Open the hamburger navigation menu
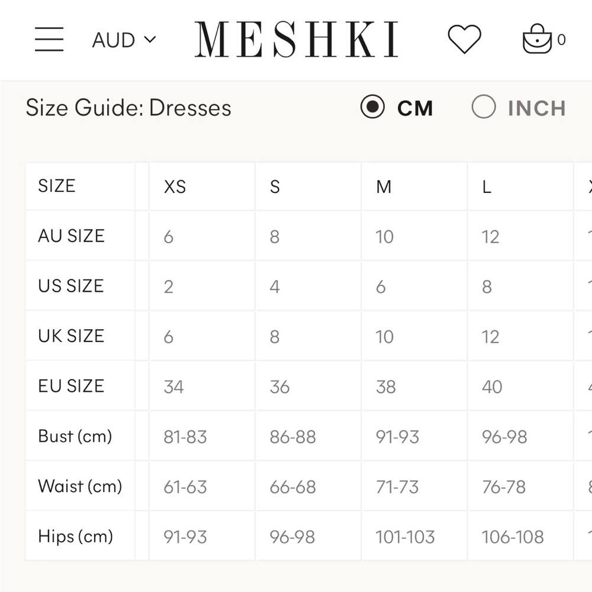The image size is (592, 592). (49, 40)
